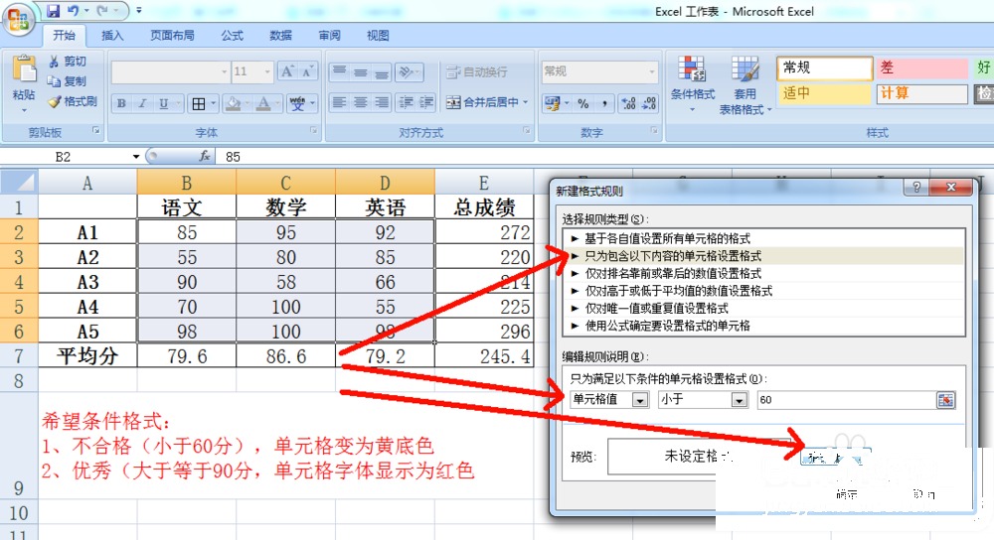Viewport: 994px width, 540px height.
Task: Apply percent style to cells
Action: [583, 103]
